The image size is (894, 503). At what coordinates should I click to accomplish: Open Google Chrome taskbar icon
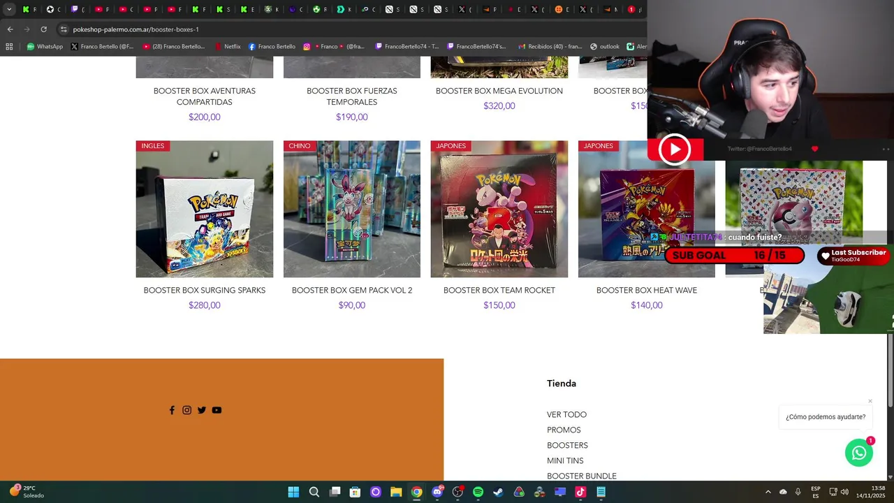click(416, 492)
